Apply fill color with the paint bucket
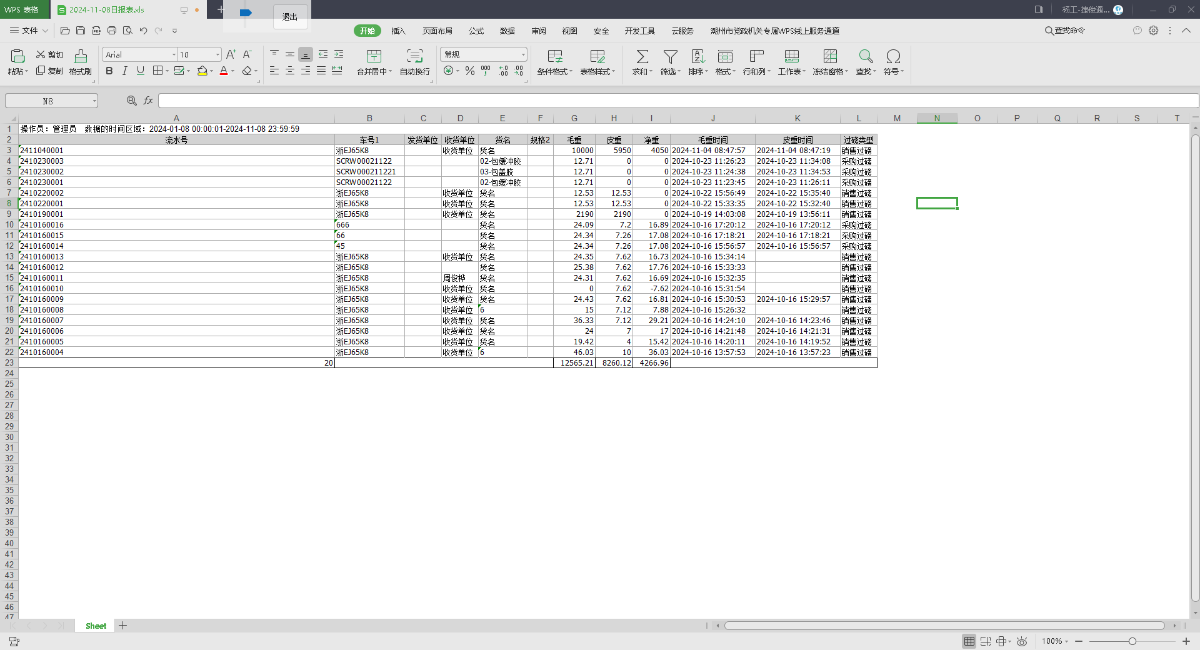The image size is (1200, 650). point(202,71)
